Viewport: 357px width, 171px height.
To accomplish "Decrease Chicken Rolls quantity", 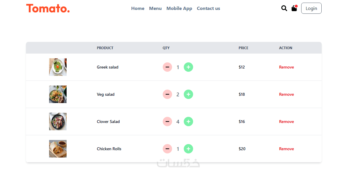I will (167, 149).
